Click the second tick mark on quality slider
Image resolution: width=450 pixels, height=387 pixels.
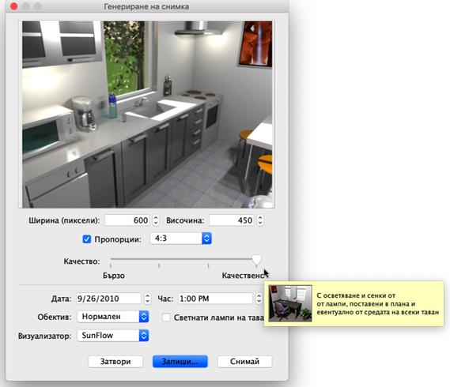(159, 266)
